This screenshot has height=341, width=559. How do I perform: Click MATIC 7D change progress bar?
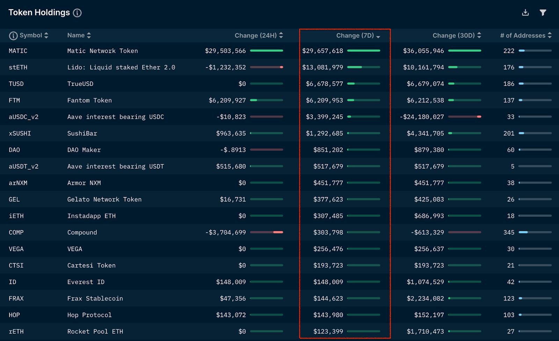pyautogui.click(x=364, y=51)
